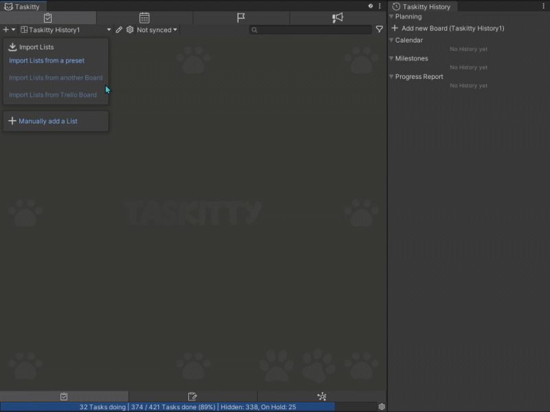
Task: Click 'No History yet' under Progress Report
Action: coord(469,85)
